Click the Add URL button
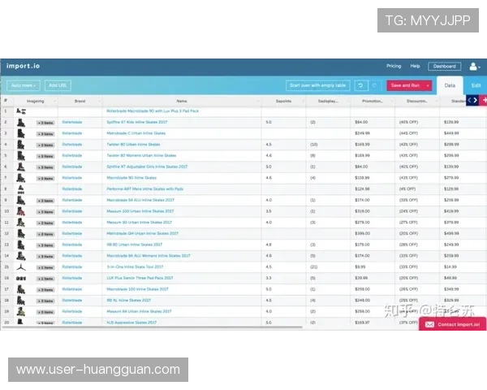The width and height of the screenshot is (487, 390). coord(58,85)
